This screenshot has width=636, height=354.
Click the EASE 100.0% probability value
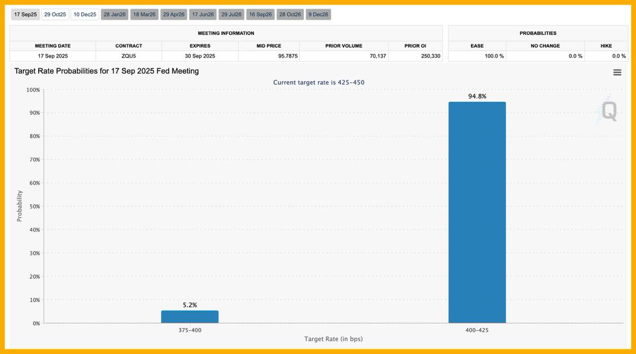(x=495, y=56)
